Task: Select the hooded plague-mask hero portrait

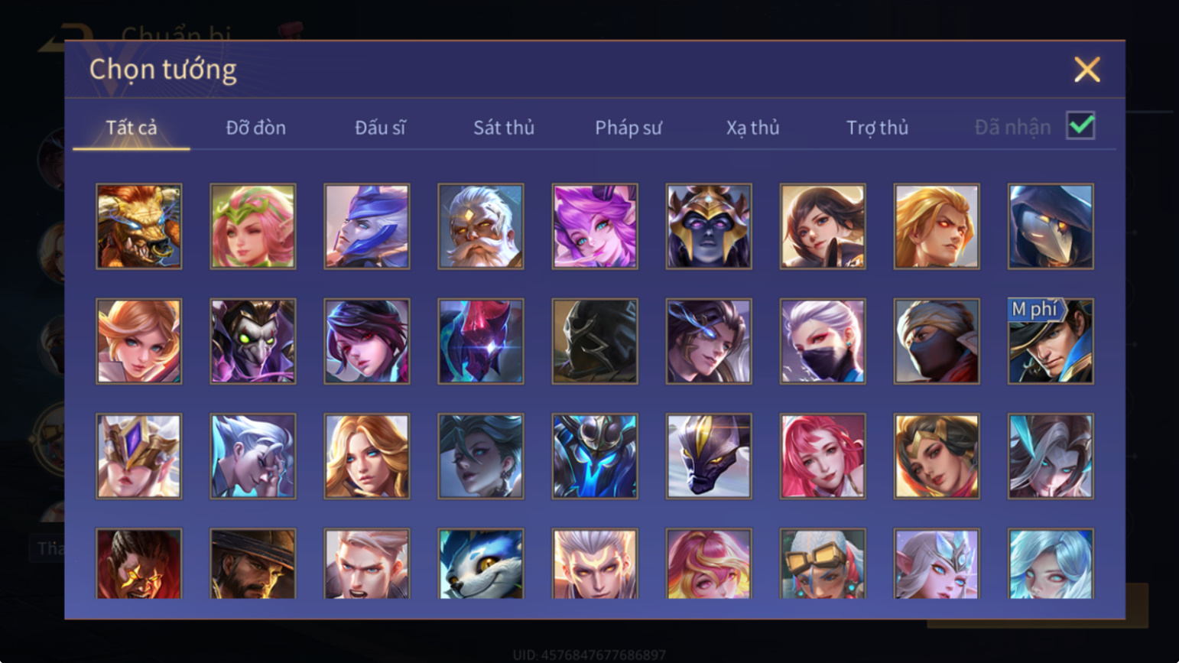Action: click(1051, 226)
